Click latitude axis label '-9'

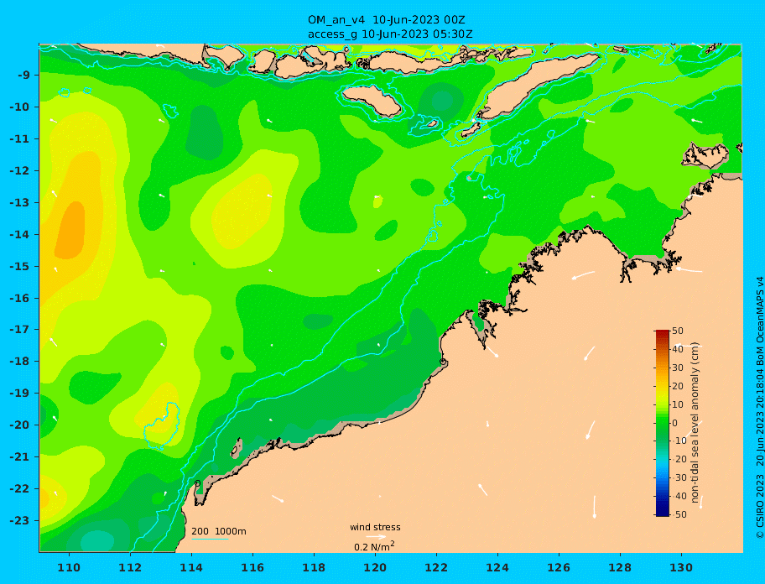(x=23, y=76)
